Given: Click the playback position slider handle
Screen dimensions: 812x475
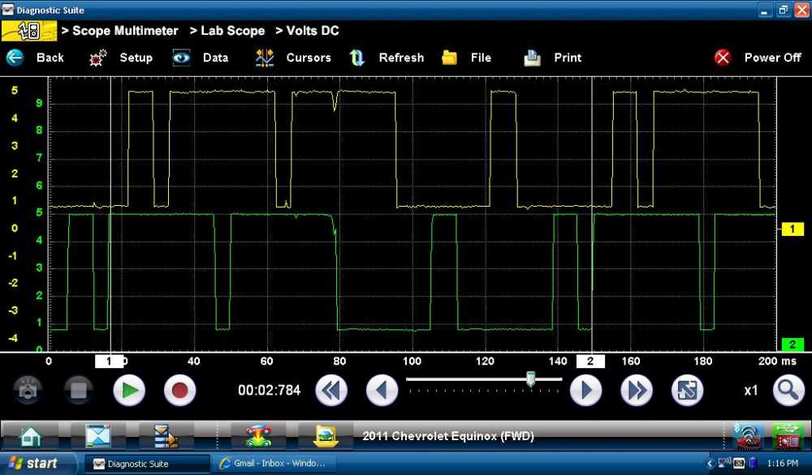Looking at the screenshot, I should (530, 379).
